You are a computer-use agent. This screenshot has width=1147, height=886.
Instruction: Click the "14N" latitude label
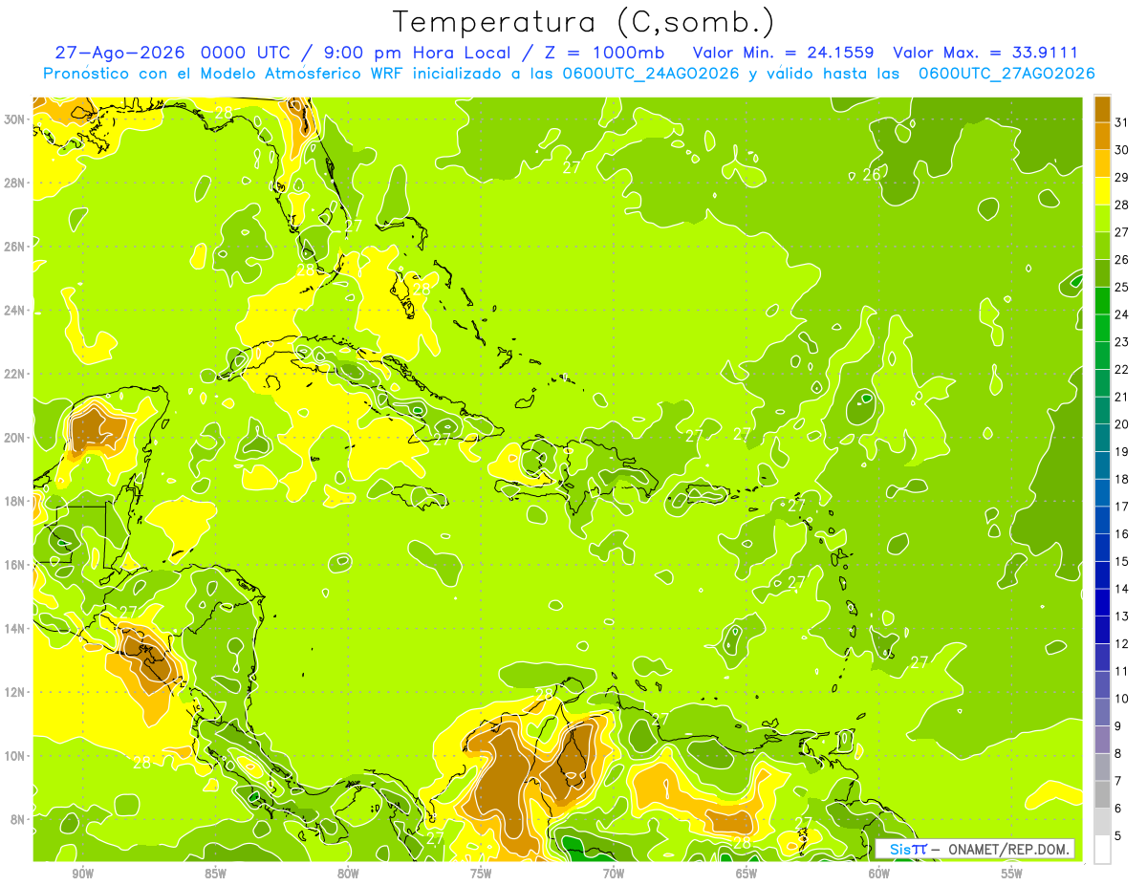tap(15, 628)
